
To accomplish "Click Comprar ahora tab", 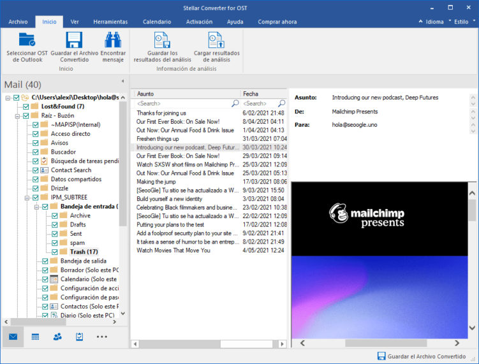I will tap(277, 22).
